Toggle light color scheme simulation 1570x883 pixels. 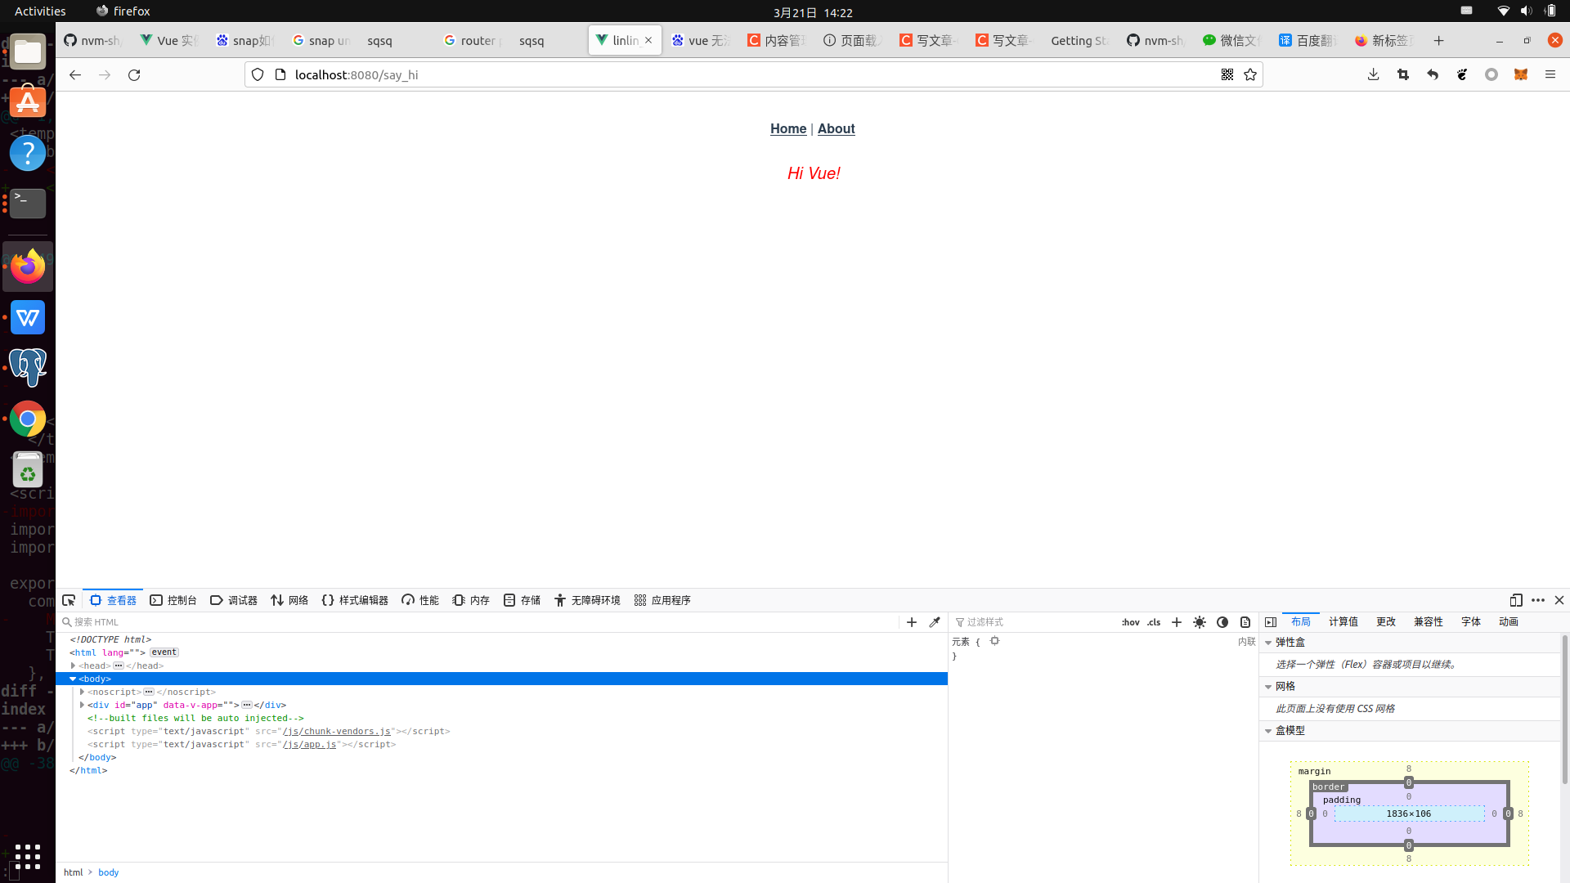(1200, 622)
